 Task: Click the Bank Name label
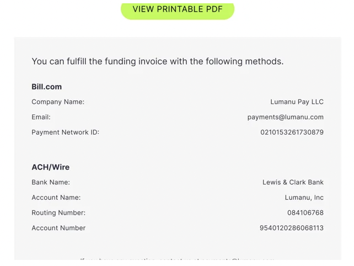[51, 182]
